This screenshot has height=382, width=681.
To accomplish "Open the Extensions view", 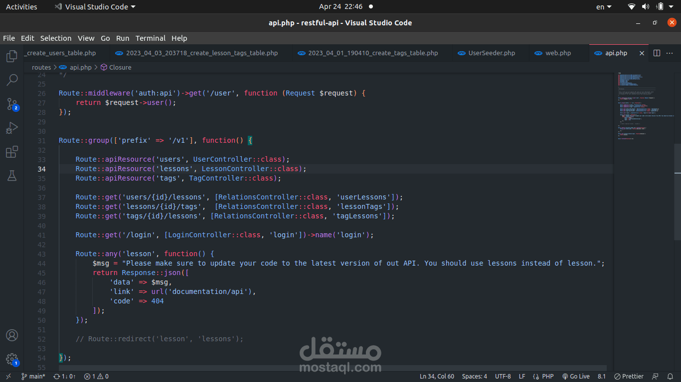I will click(x=12, y=152).
